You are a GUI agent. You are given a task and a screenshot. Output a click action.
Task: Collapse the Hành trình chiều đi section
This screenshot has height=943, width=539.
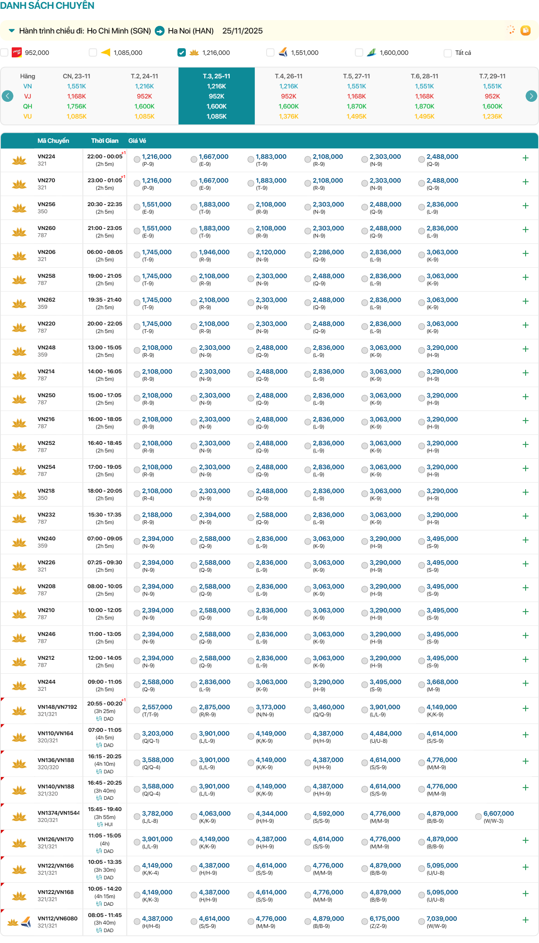coord(12,31)
